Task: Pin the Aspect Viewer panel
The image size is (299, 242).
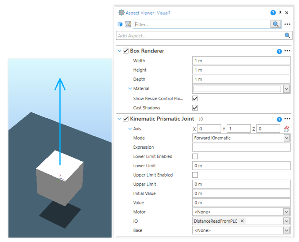Action: click(x=280, y=13)
